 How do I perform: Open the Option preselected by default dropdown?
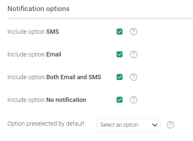pos(129,125)
